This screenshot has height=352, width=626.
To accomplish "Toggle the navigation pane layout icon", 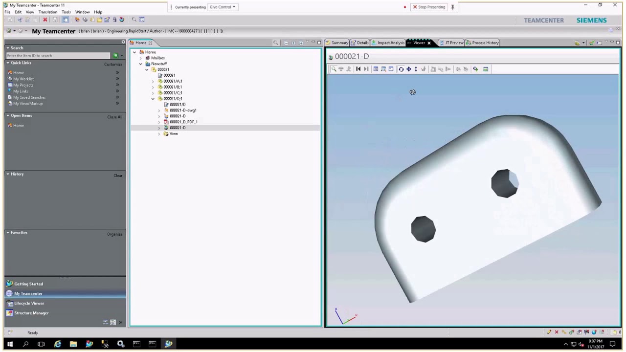I will pos(65,20).
